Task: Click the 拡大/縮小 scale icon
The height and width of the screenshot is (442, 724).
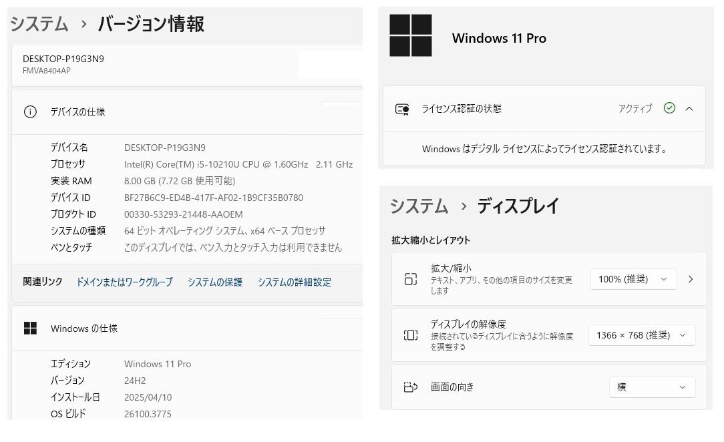Action: point(411,279)
